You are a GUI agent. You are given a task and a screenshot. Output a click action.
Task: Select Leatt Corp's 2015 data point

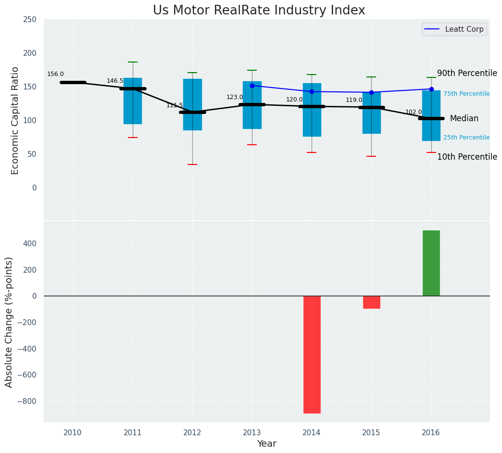371,92
